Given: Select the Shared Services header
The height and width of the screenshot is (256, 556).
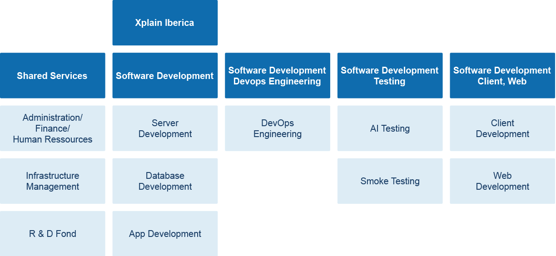Looking at the screenshot, I should pos(52,76).
